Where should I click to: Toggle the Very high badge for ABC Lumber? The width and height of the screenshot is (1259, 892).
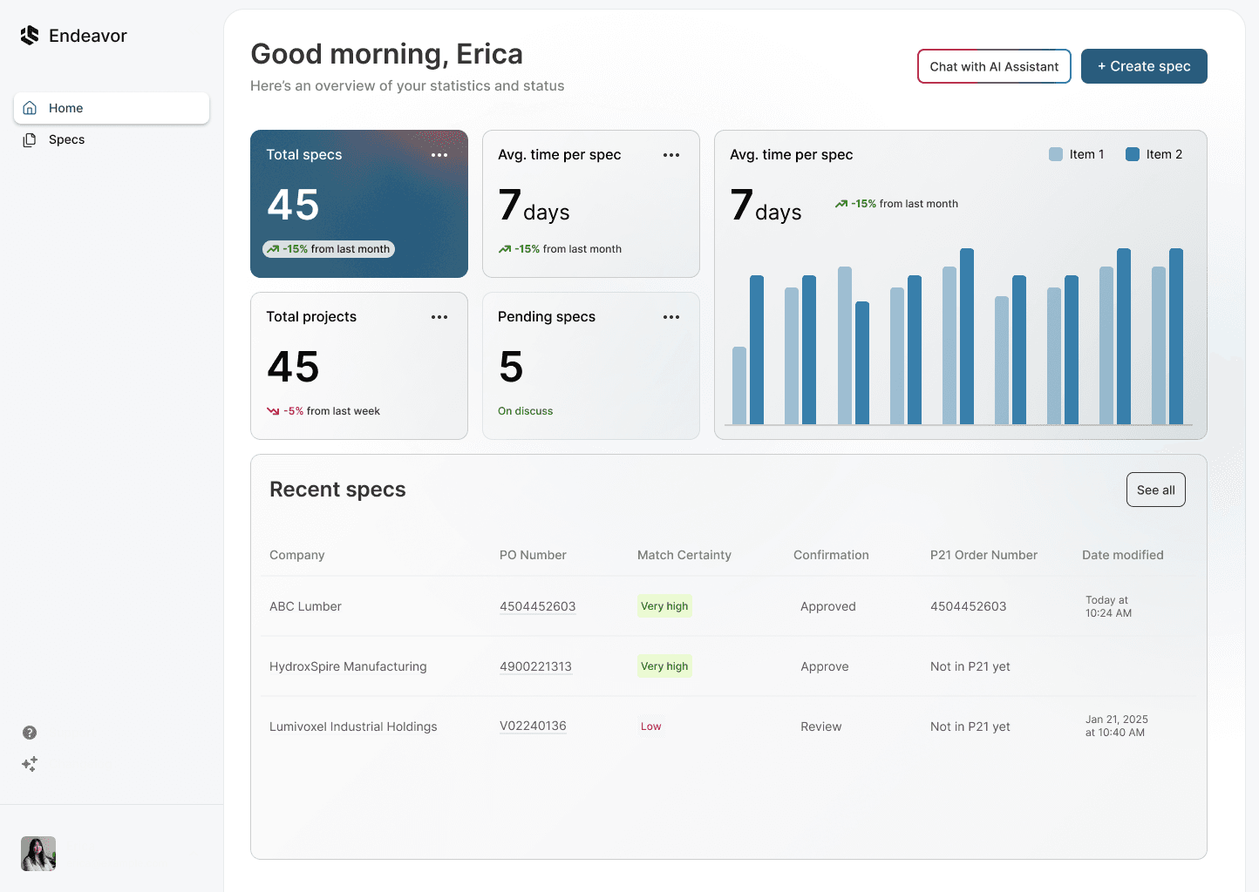pyautogui.click(x=664, y=605)
